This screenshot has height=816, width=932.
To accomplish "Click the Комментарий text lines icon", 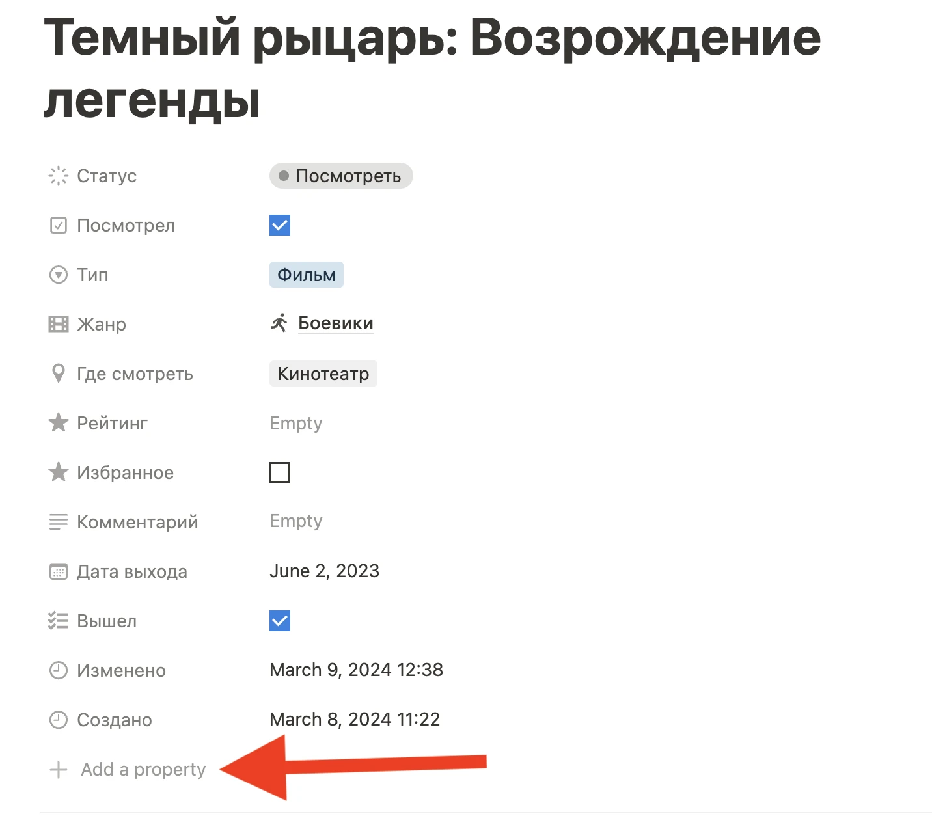I will (59, 522).
